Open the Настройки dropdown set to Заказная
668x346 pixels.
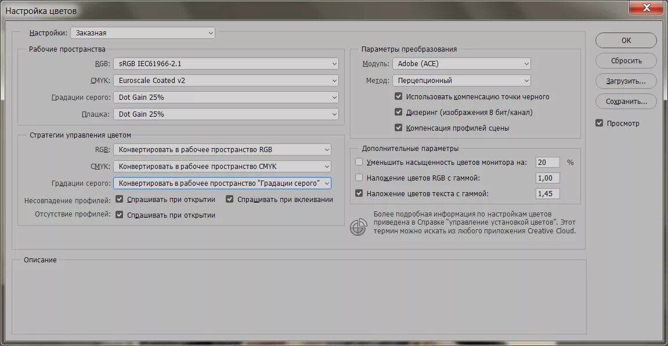pyautogui.click(x=143, y=33)
